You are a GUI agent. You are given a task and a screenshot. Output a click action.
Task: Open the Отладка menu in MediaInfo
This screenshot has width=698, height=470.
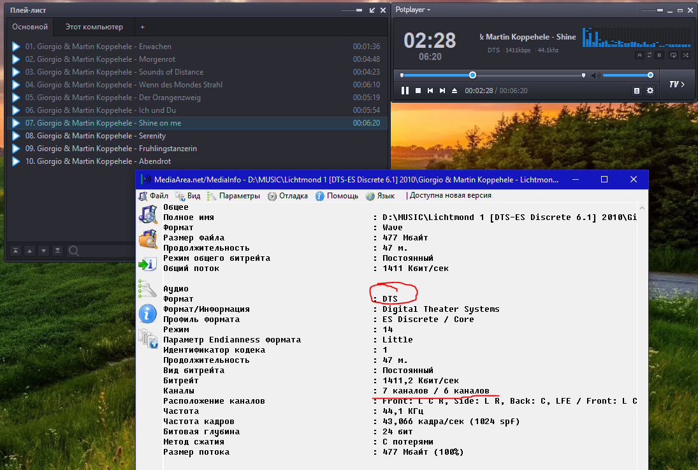pos(287,196)
